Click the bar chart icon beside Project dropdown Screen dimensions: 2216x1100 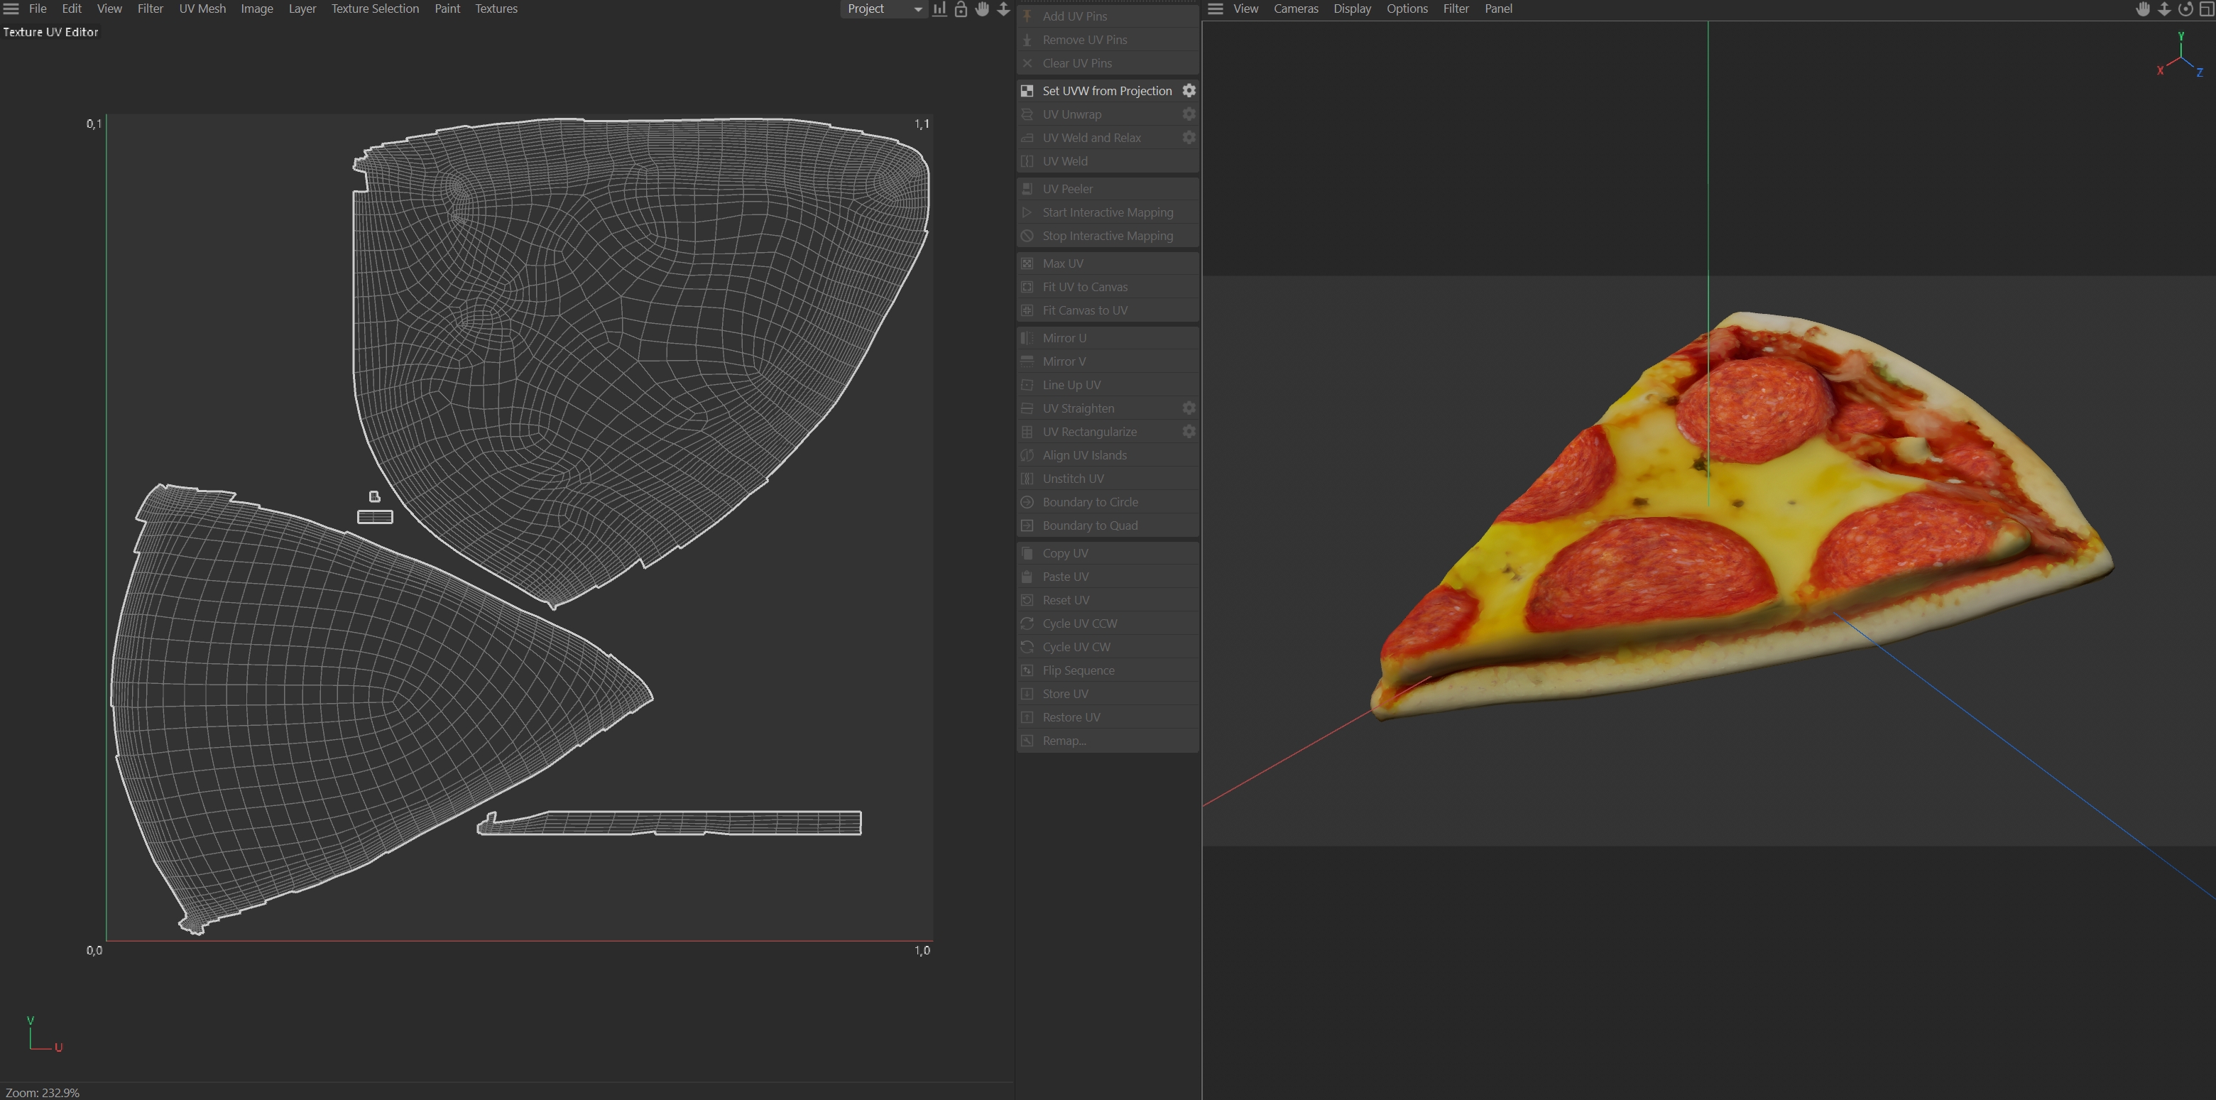pyautogui.click(x=939, y=9)
